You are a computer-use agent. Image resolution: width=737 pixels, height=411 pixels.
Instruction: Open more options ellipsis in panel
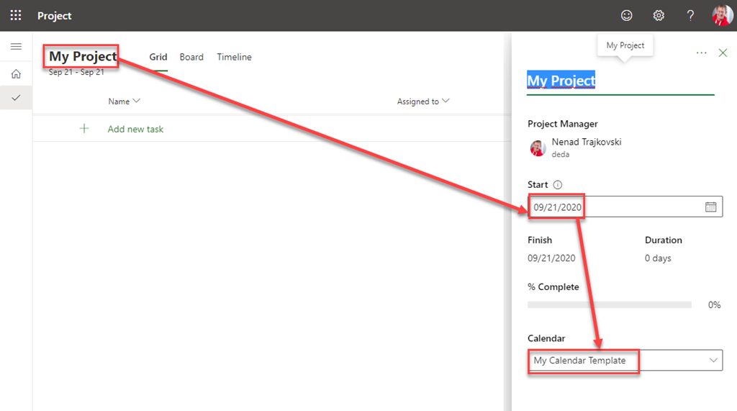tap(701, 53)
